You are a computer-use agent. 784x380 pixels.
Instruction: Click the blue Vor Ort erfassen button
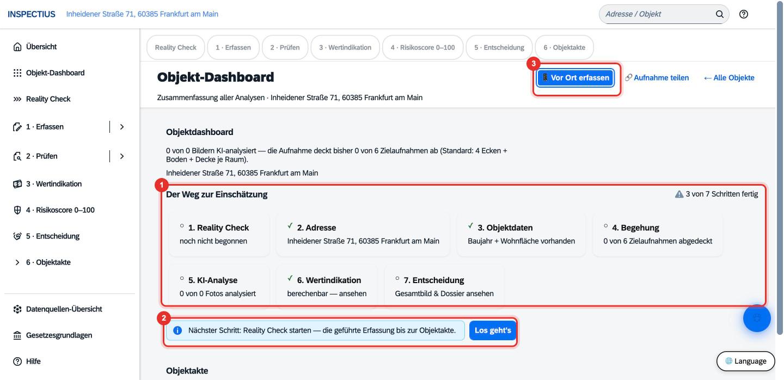(575, 78)
